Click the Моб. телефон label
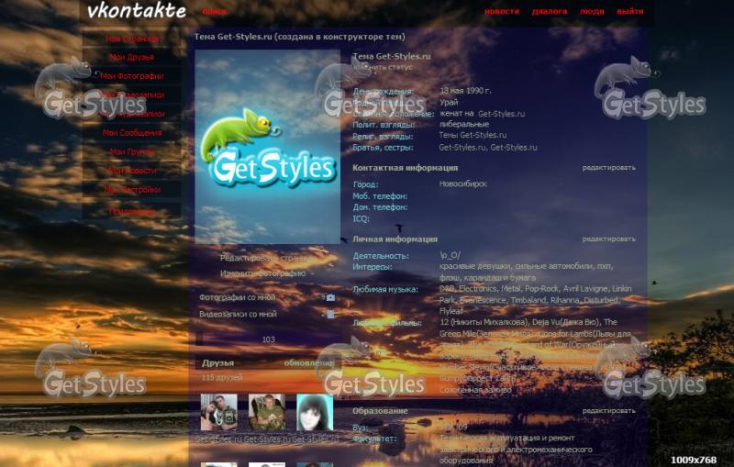 pos(380,196)
